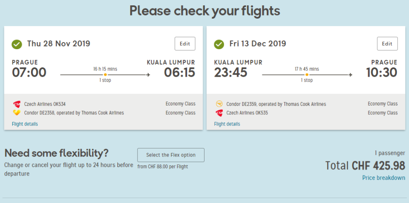Click the Czech Airlines logo for flight OK534
Image resolution: width=409 pixels, height=203 pixels.
17,104
